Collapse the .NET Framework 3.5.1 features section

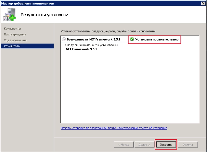click(64, 39)
